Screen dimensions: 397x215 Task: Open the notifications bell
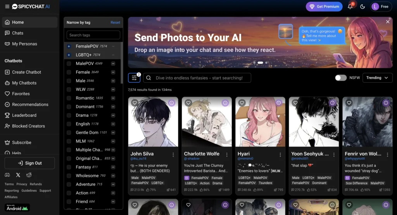[350, 7]
